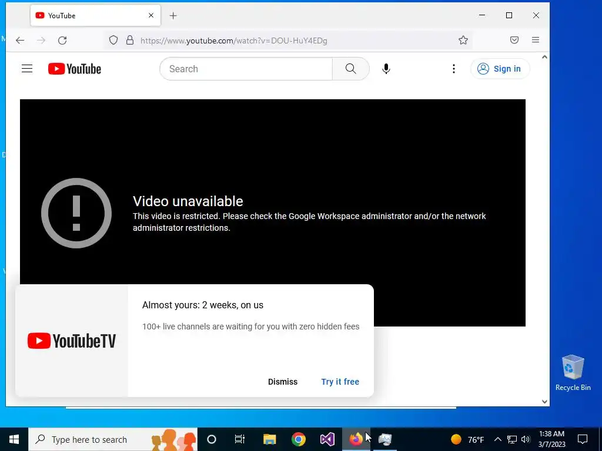Click the '100+ live channels' description text
The image size is (602, 451).
[x=250, y=327]
